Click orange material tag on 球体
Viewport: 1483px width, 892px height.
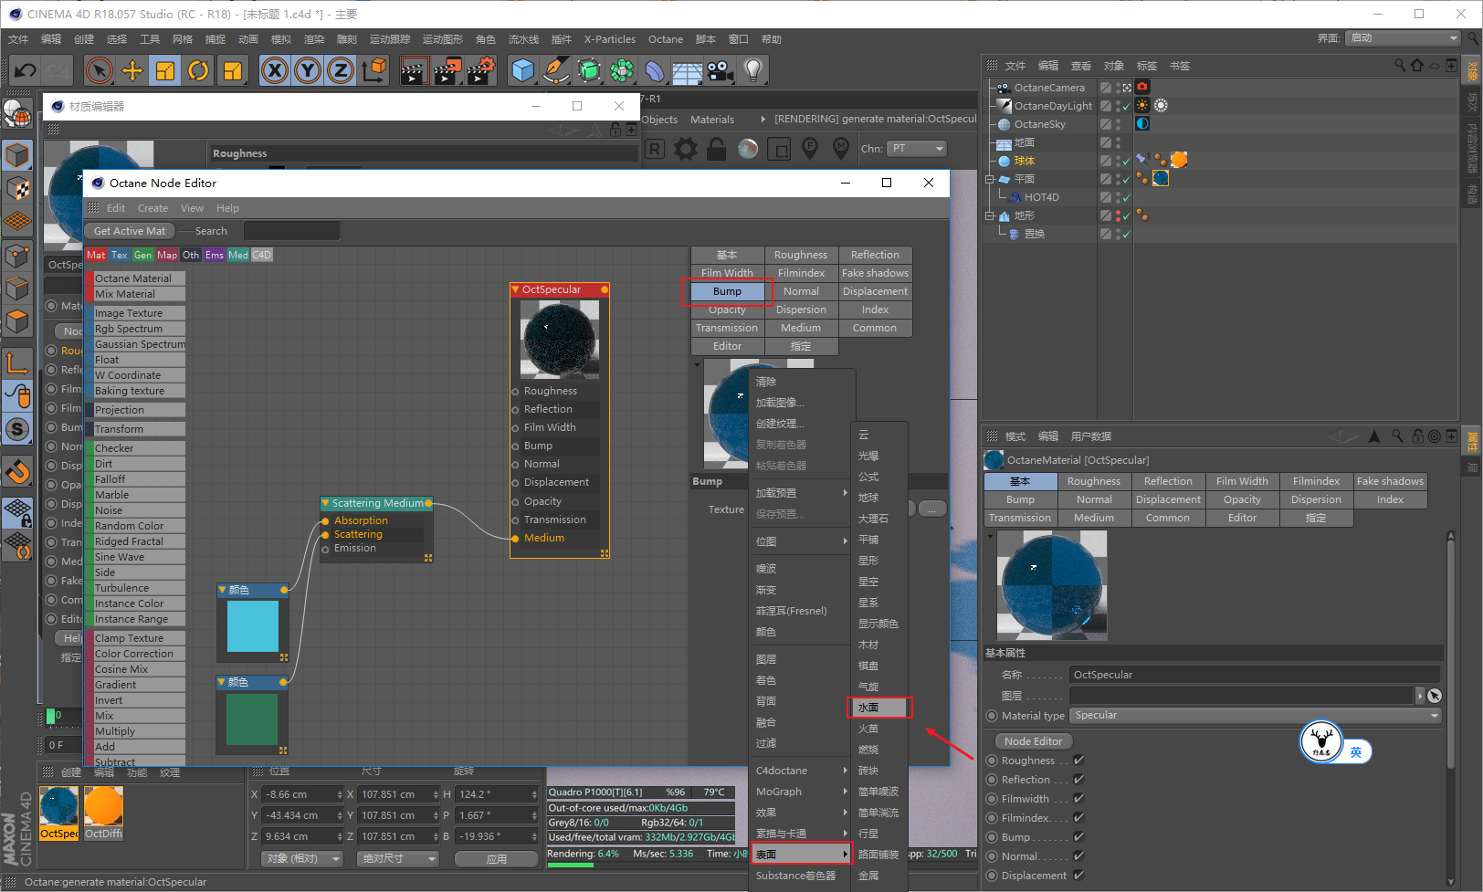(x=1179, y=160)
